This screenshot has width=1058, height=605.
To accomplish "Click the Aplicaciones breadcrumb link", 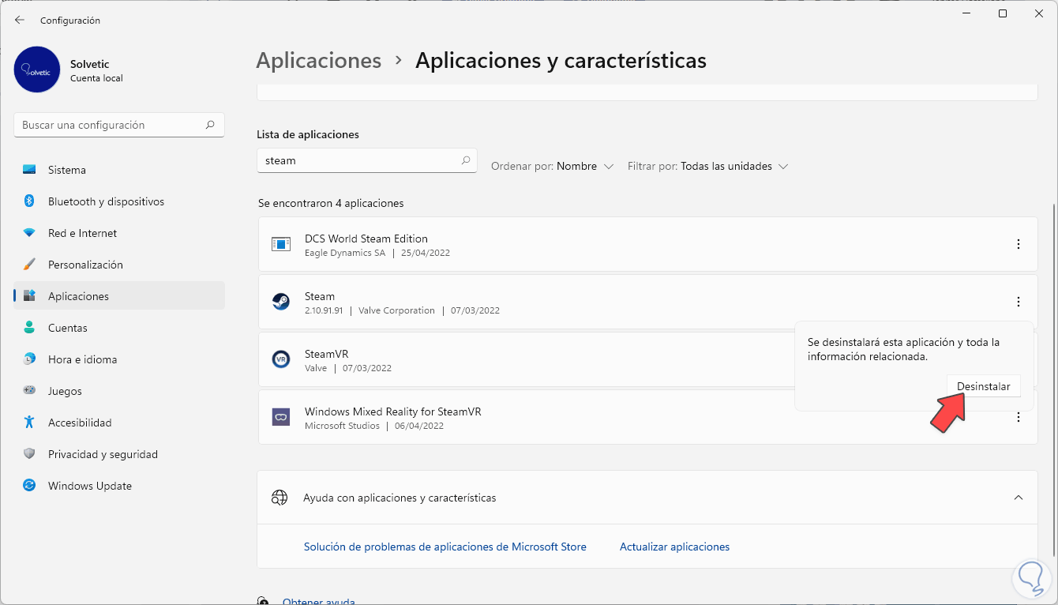I will (319, 61).
